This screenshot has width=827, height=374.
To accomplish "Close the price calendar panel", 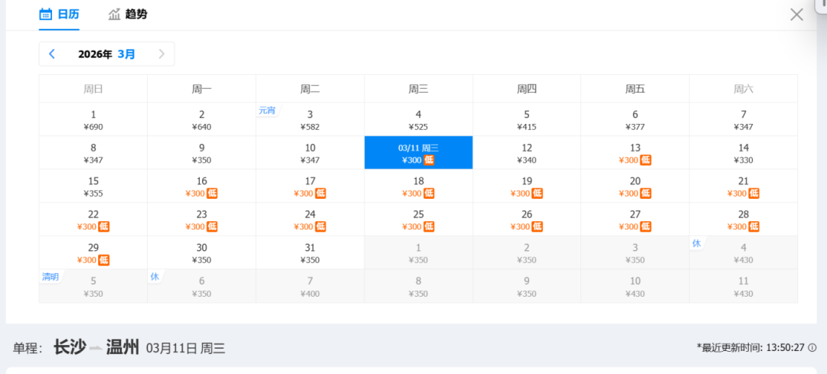I will 796,15.
